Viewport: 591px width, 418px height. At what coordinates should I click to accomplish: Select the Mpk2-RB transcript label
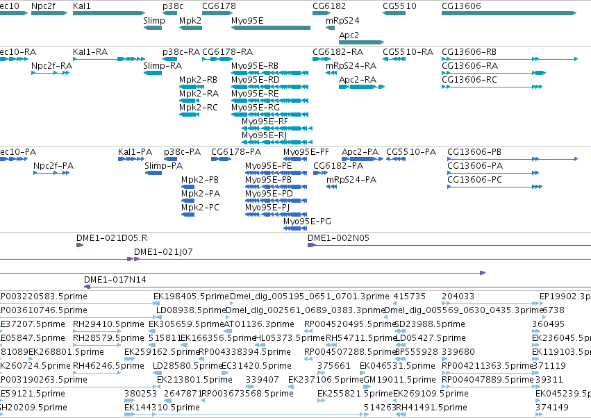pos(198,80)
